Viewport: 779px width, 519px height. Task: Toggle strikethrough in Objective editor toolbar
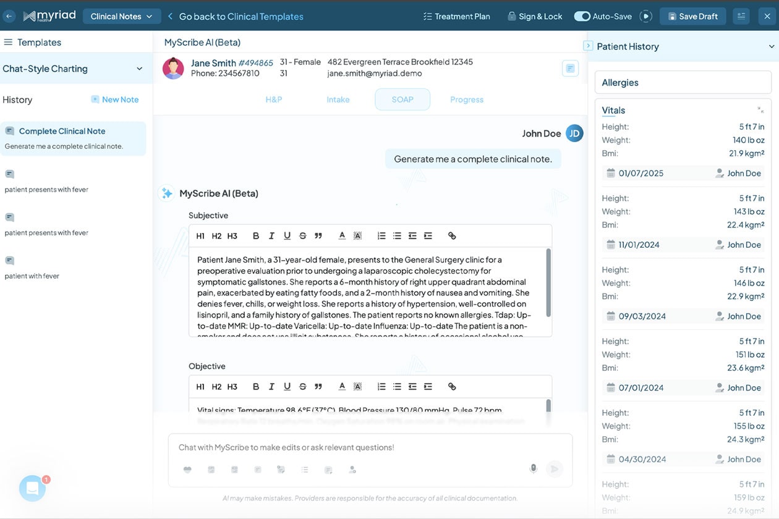click(302, 387)
